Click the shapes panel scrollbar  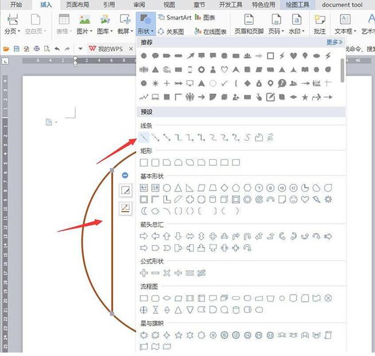pyautogui.click(x=342, y=70)
